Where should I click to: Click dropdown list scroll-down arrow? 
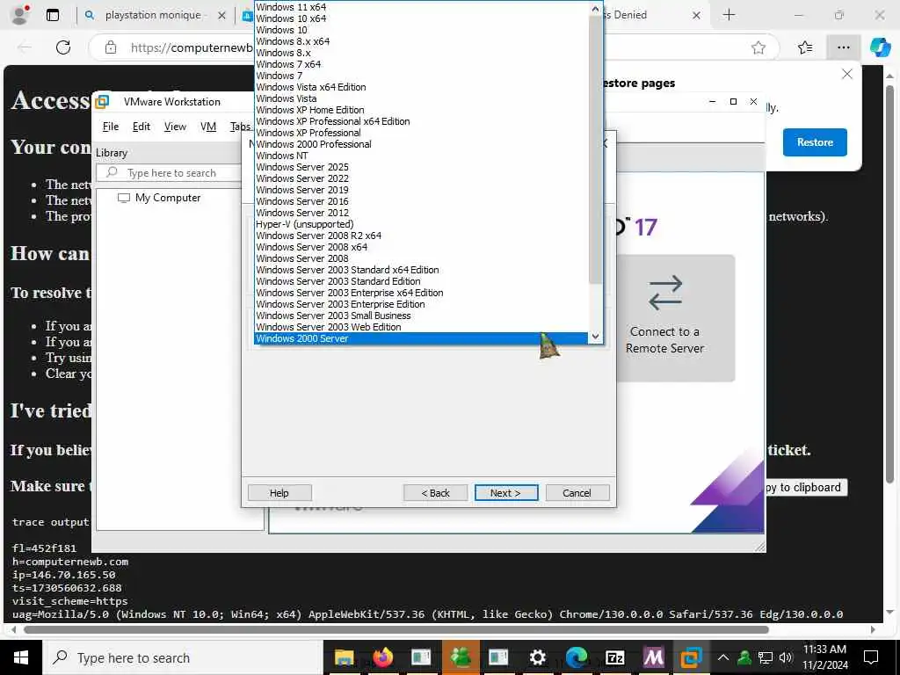595,337
